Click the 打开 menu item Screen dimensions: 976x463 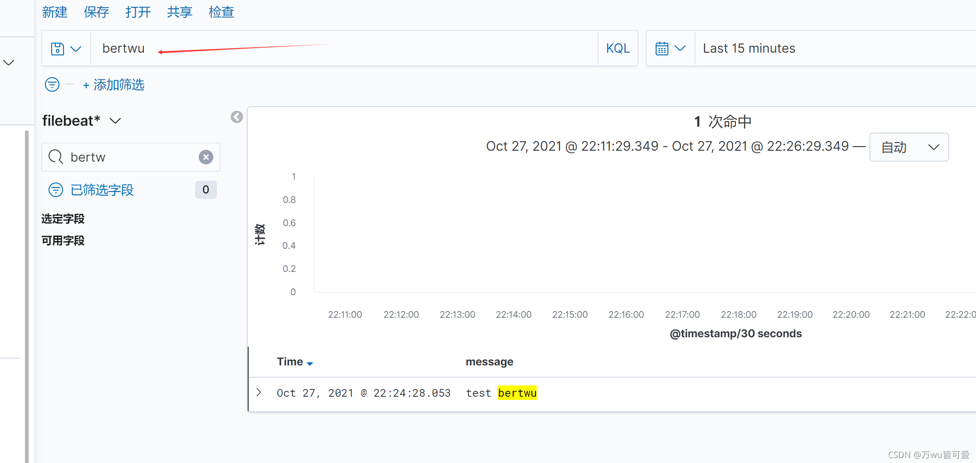138,12
